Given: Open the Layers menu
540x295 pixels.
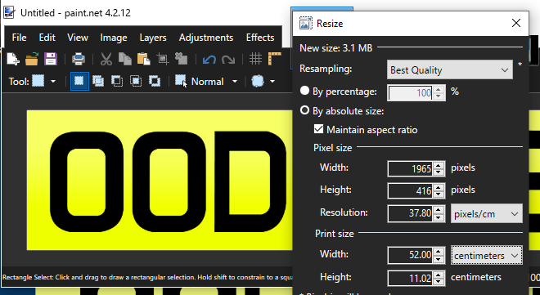Looking at the screenshot, I should click(x=153, y=37).
